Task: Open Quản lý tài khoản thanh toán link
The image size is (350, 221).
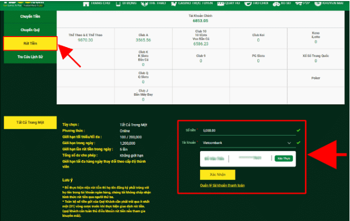Action: click(x=222, y=186)
